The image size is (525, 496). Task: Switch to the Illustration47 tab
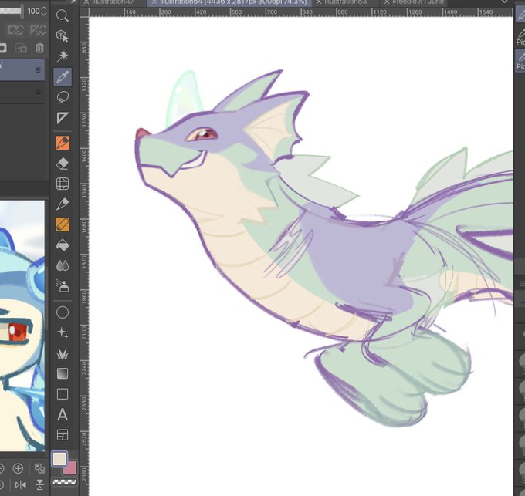coord(113,2)
